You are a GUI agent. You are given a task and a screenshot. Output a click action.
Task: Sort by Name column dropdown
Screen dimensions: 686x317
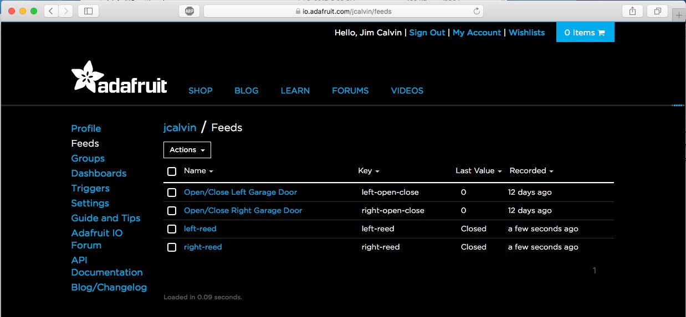(198, 171)
